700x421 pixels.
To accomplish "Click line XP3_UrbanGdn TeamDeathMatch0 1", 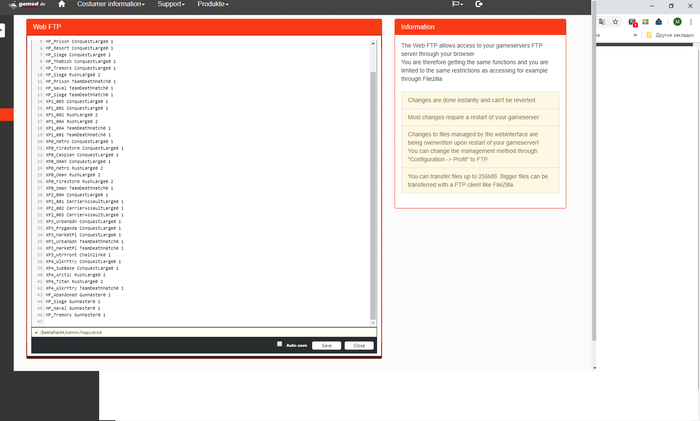I will (x=85, y=242).
